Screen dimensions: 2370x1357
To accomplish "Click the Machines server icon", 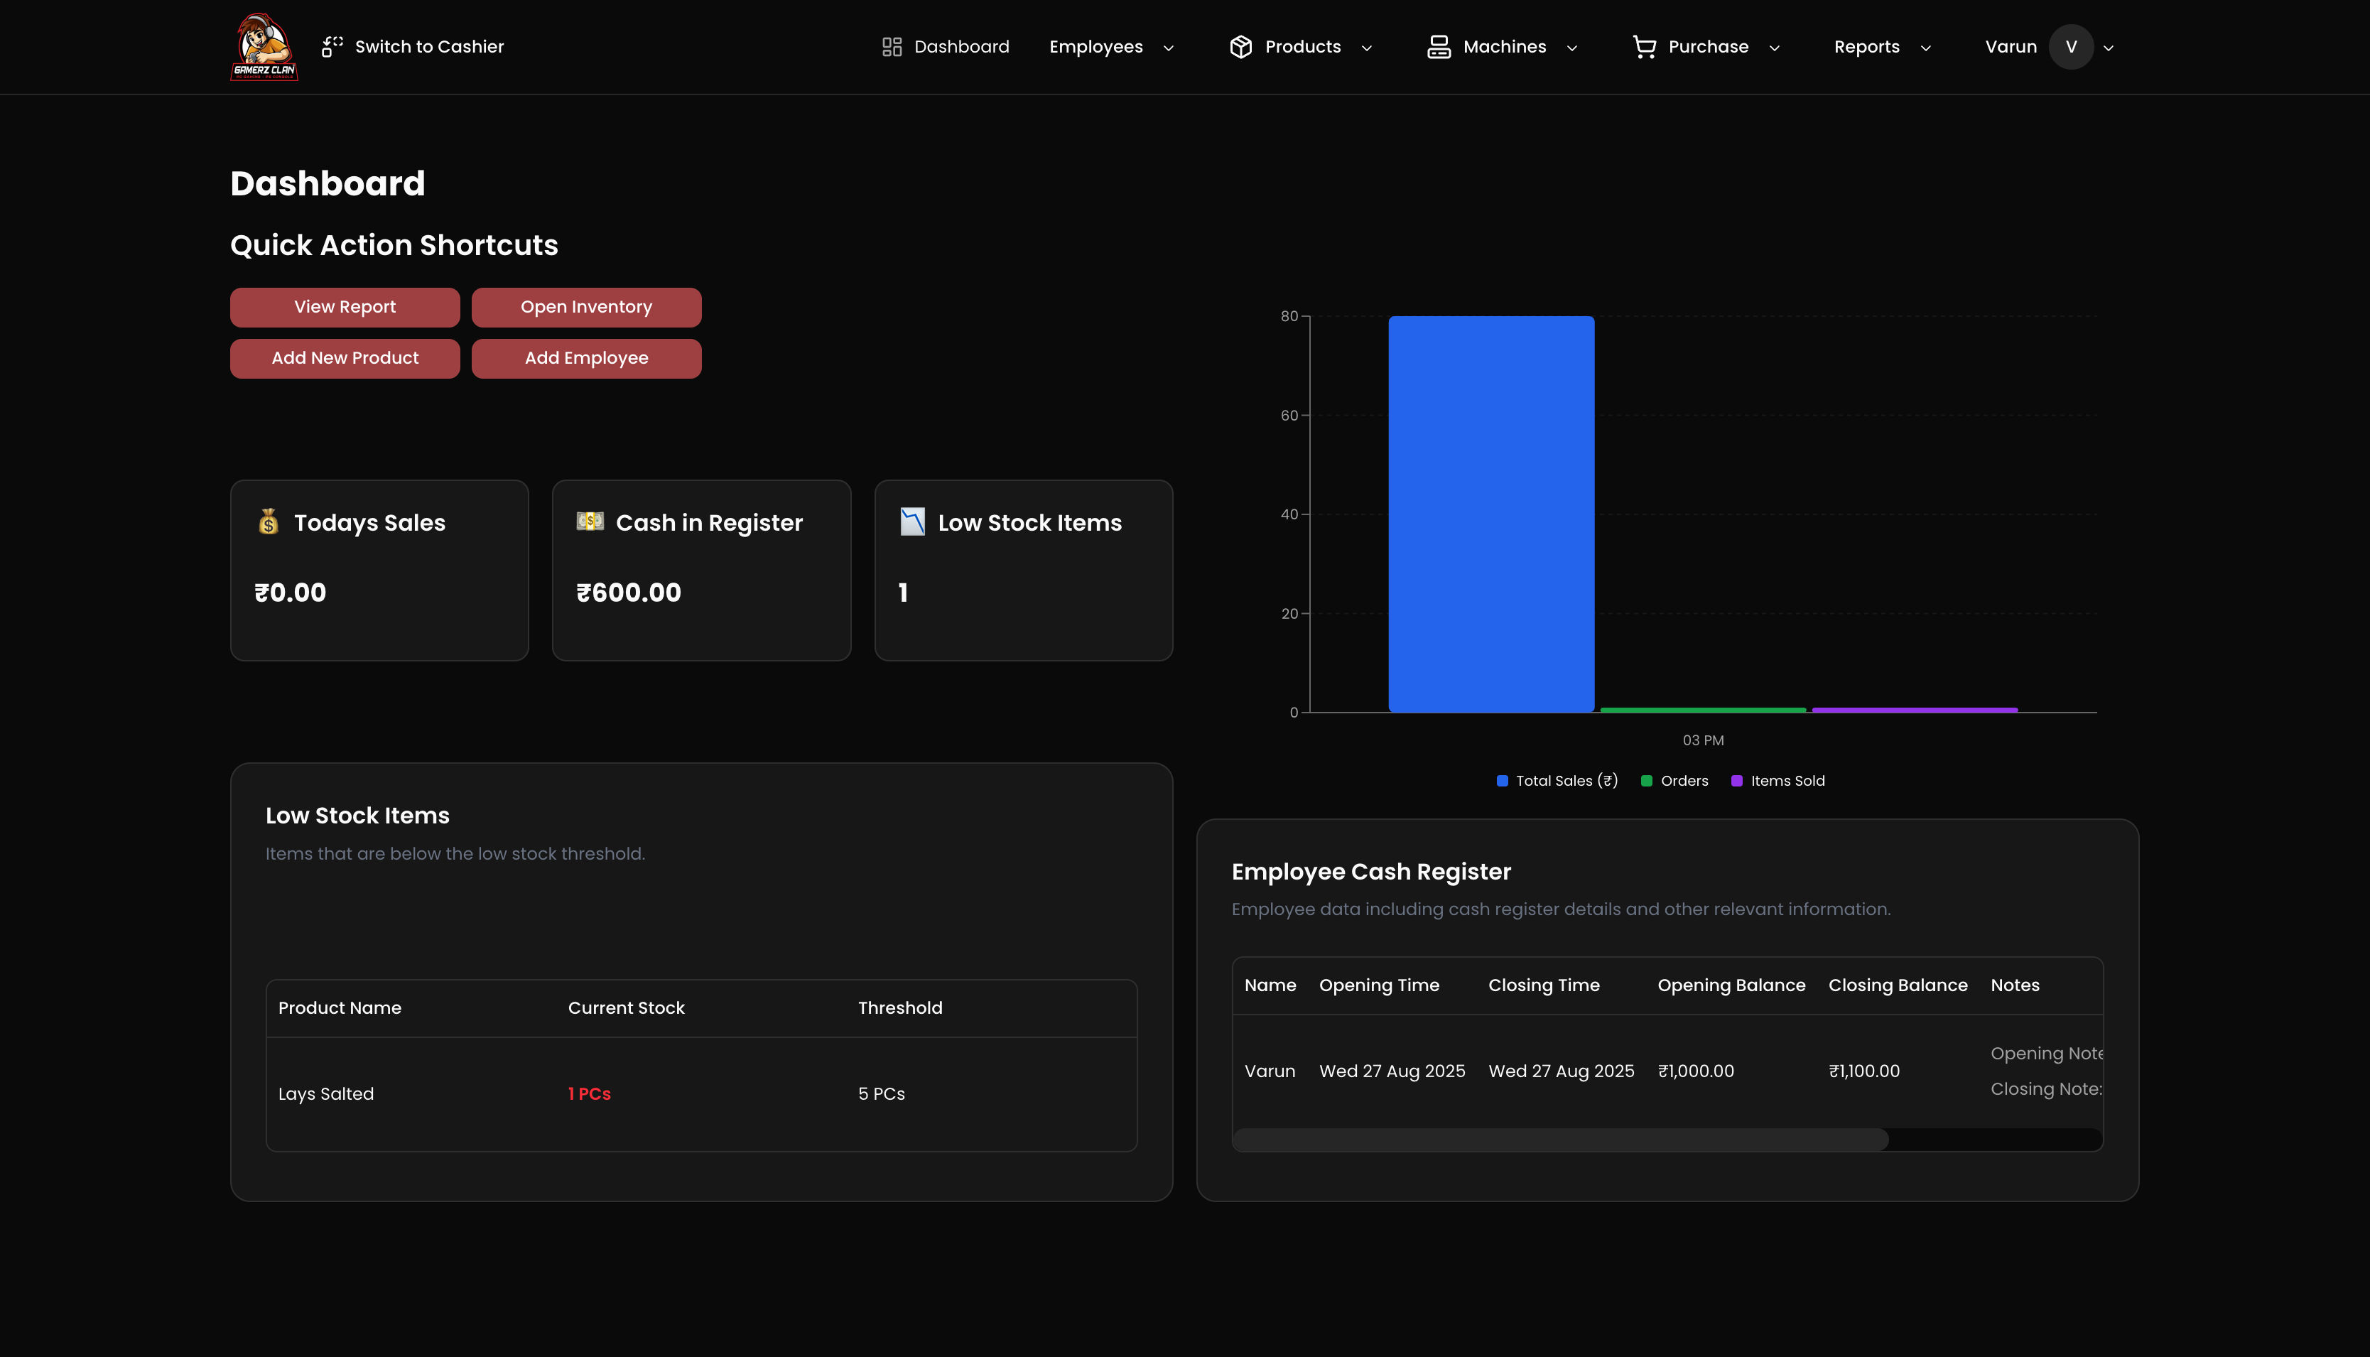I will pos(1438,47).
